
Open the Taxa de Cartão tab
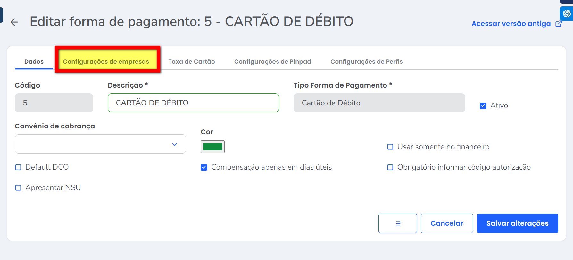coord(191,61)
